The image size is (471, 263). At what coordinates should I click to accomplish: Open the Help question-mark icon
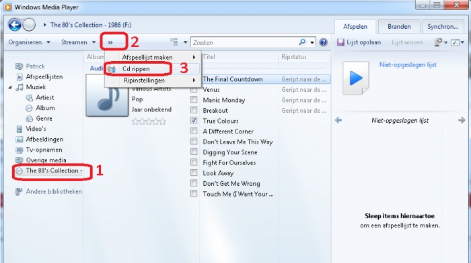pos(323,42)
